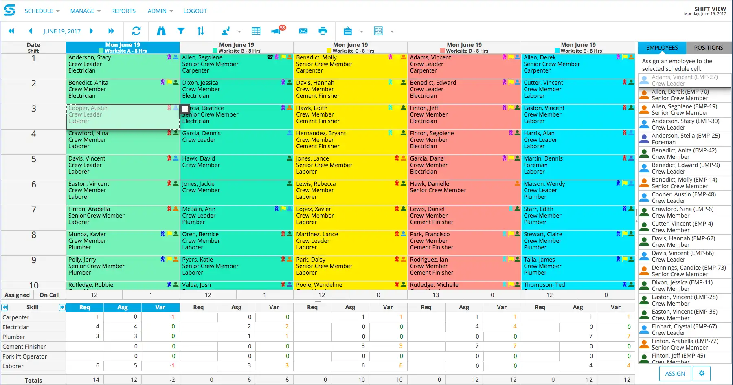The height and width of the screenshot is (385, 733).
Task: Click the person-with-arrow employee icon
Action: pos(226,31)
